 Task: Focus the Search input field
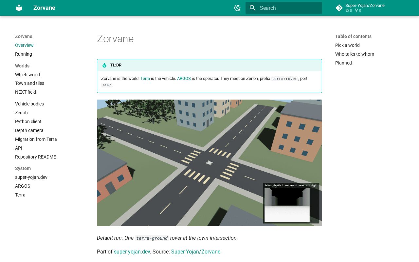[x=284, y=8]
